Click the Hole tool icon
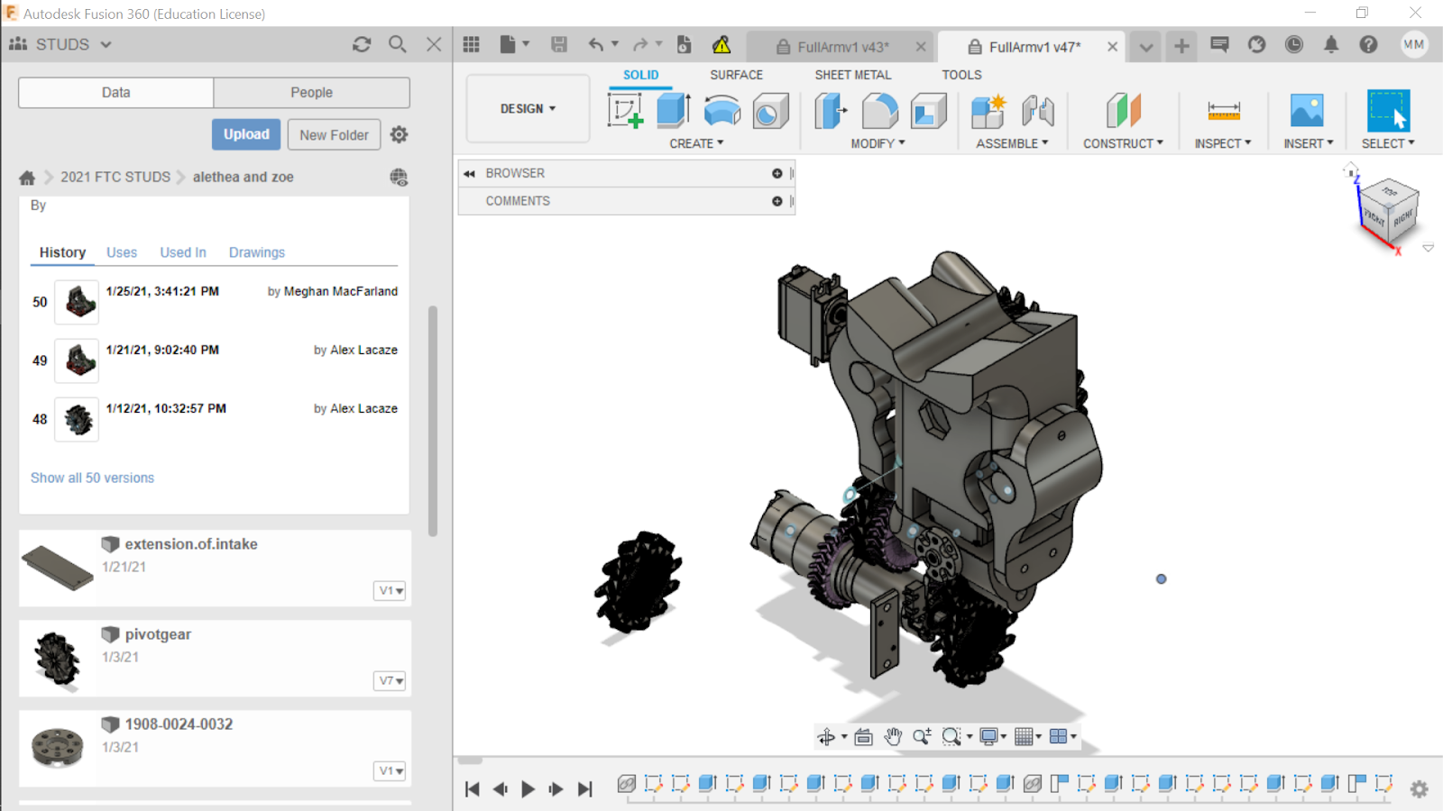Screen dimensions: 1443x811 pyautogui.click(x=770, y=111)
